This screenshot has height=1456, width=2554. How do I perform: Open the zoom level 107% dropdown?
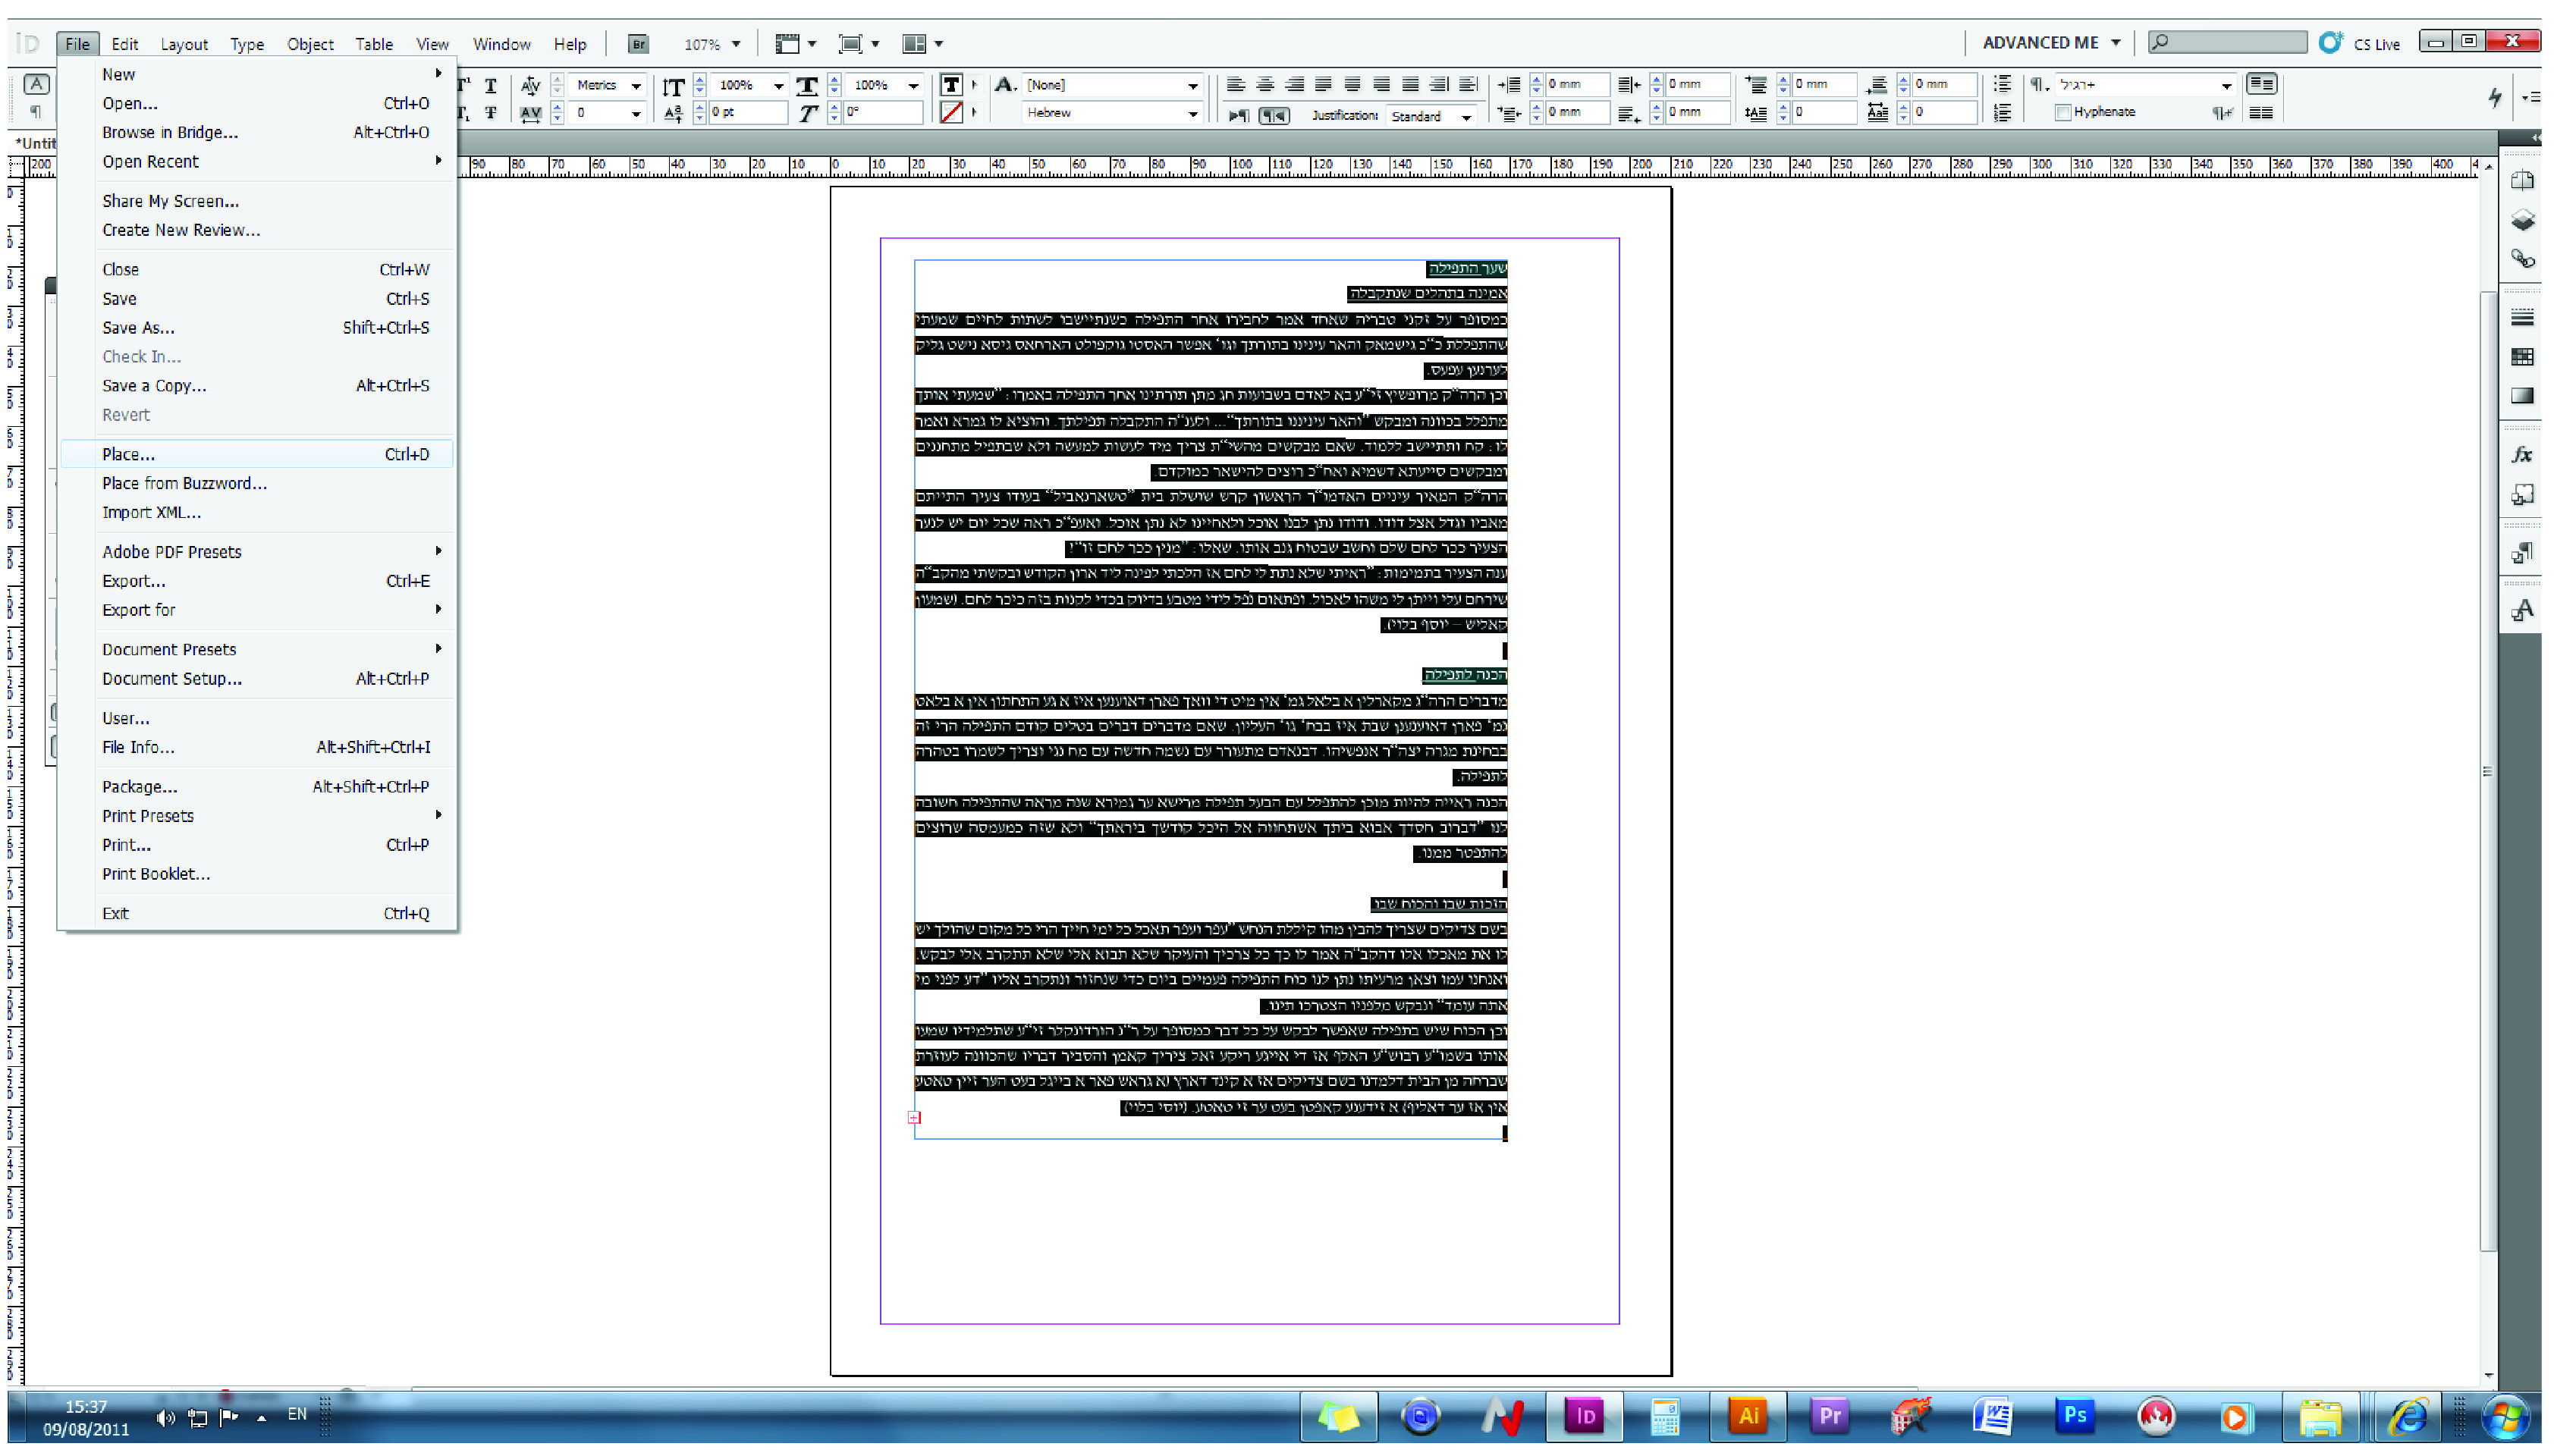[x=710, y=44]
